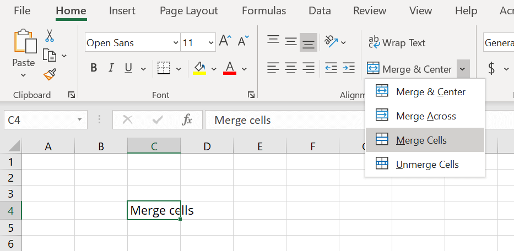The image size is (514, 251).
Task: Click the Format Painter brush icon
Action: pos(50,74)
